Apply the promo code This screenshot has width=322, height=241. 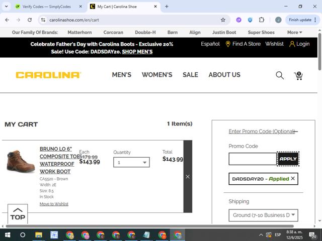[288, 159]
